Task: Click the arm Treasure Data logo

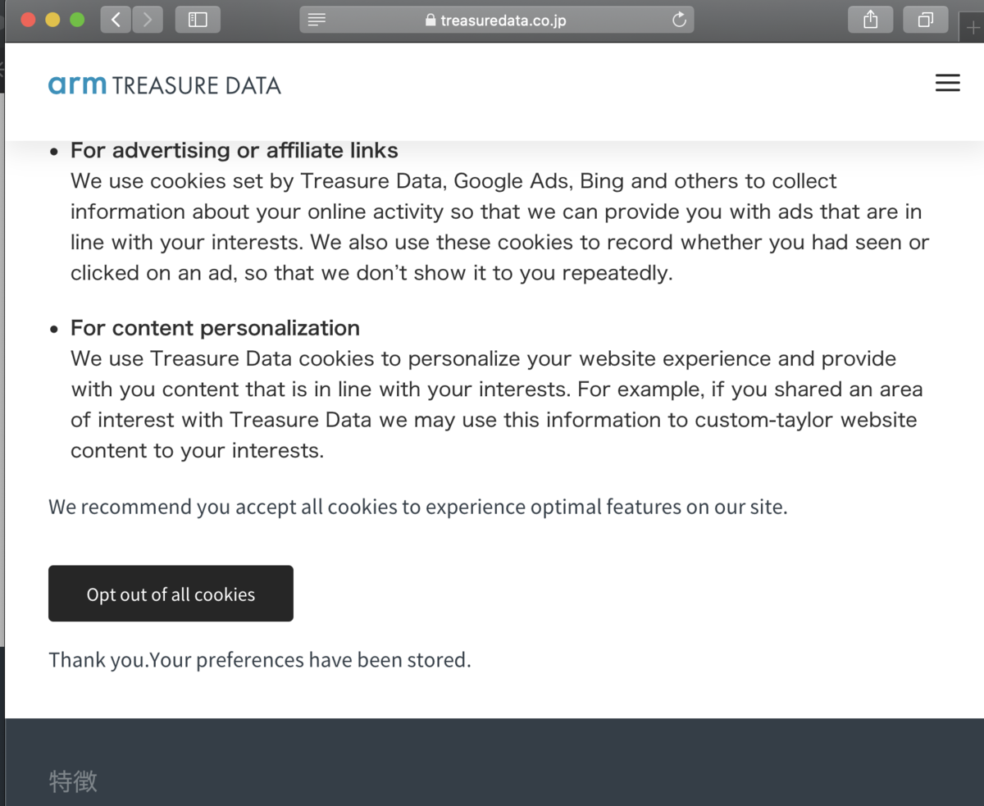Action: pyautogui.click(x=165, y=84)
